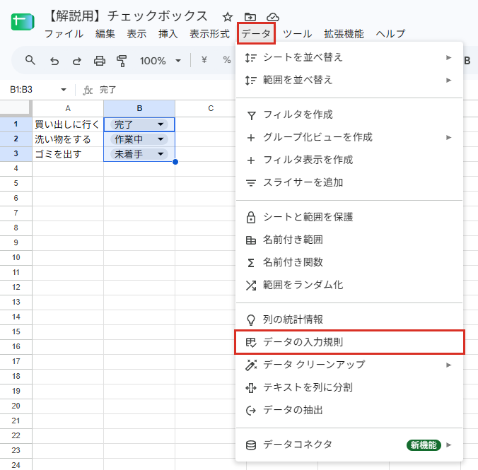Select column C header
478x470 pixels.
click(211, 109)
